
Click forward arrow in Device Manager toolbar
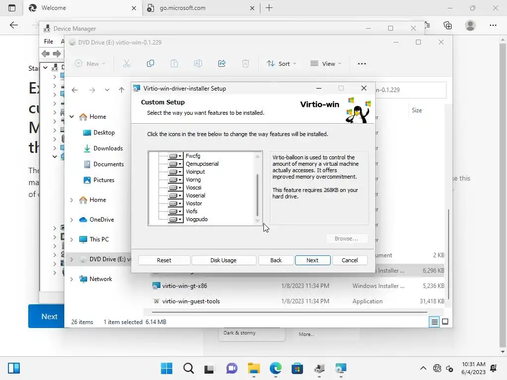pos(56,53)
